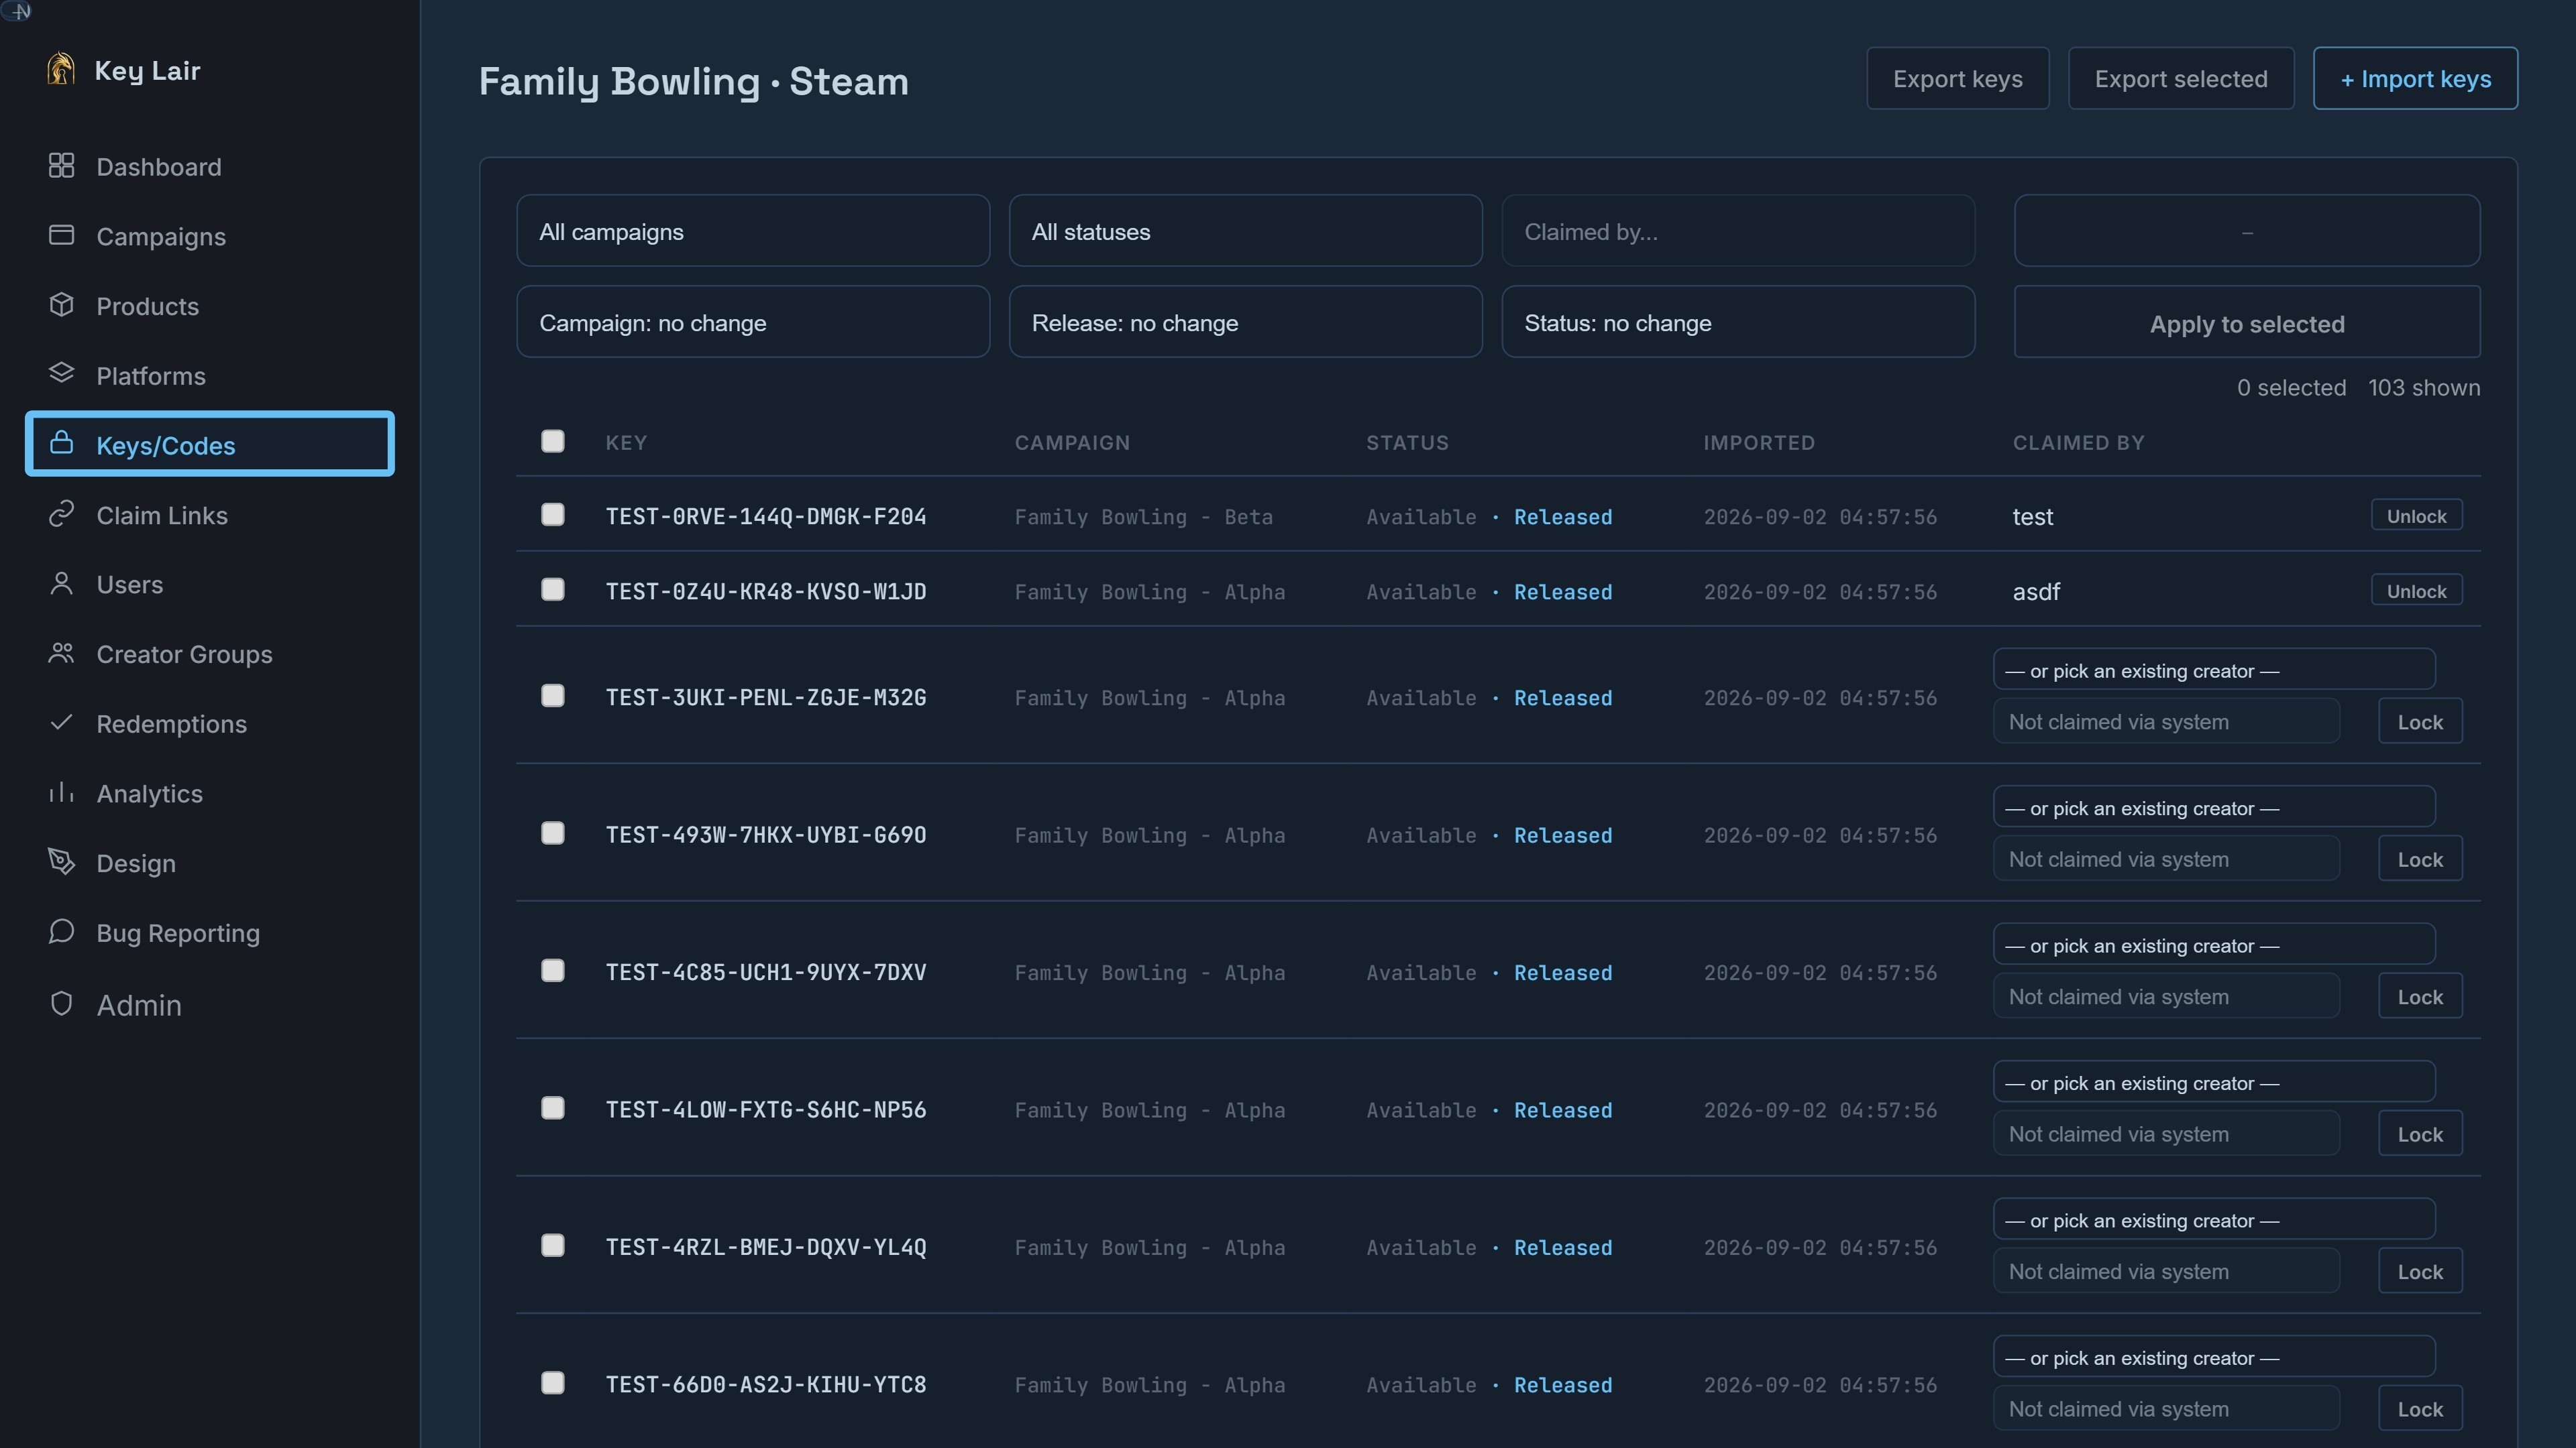Screen dimensions: 2576x1448
Task: Navigate to Claim Links page
Action: tap(210, 515)
